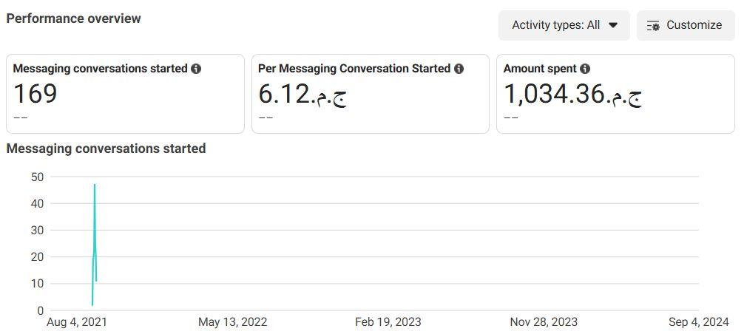
Task: Click the Nov 28, 2023 axis label
Action: 544,321
